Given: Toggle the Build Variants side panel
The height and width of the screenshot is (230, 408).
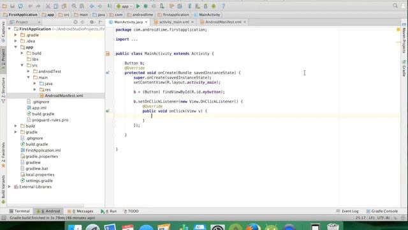Looking at the screenshot, I should [3, 189].
